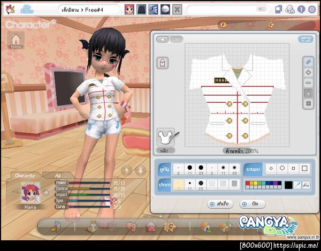Image resolution: width=321 pixels, height=251 pixels.
Task: Click the chat input field in top bar
Action: [x=228, y=10]
